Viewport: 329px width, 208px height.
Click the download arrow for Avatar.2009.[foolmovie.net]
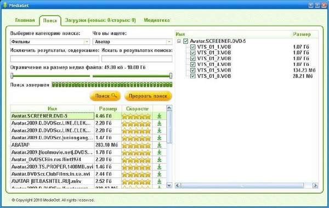tap(159, 152)
